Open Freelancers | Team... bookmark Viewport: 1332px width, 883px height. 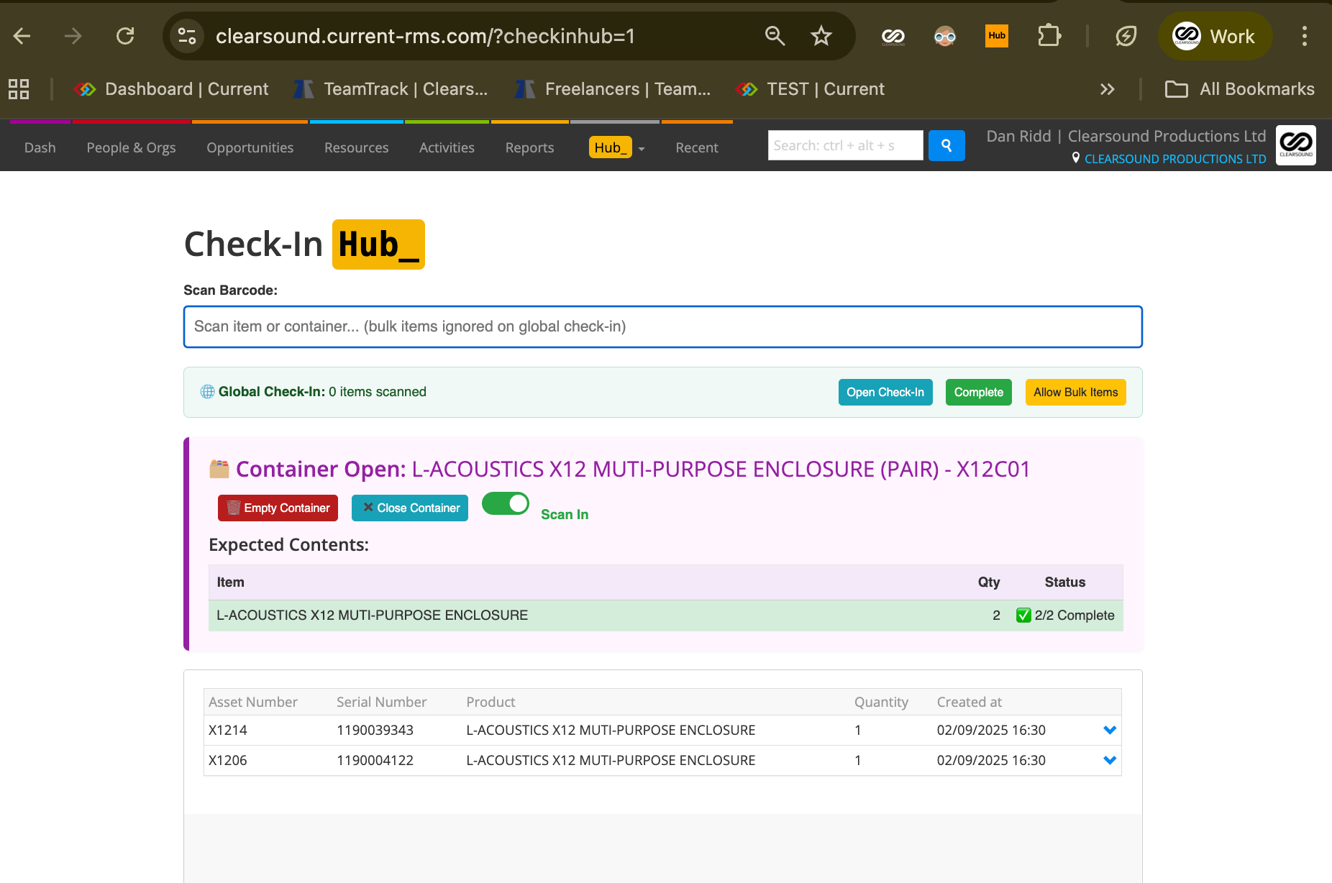tap(613, 89)
